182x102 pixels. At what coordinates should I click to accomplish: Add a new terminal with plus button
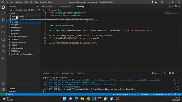tap(164, 73)
